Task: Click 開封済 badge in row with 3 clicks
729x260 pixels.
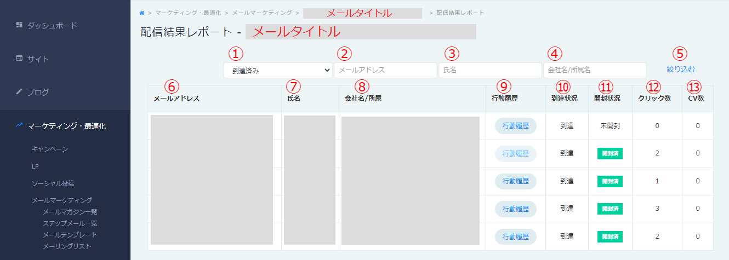Action: pos(610,209)
